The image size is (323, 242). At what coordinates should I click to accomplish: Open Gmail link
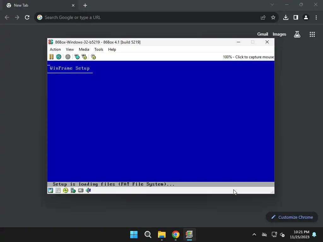(x=263, y=34)
